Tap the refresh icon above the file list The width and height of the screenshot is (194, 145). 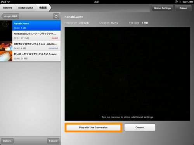pyautogui.click(x=56, y=16)
